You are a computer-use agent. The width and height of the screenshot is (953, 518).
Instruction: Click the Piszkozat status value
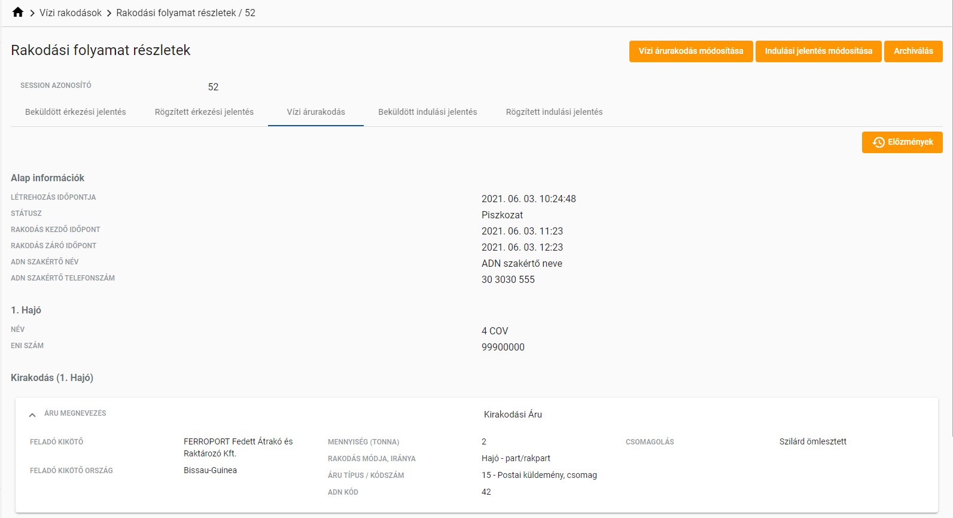502,215
